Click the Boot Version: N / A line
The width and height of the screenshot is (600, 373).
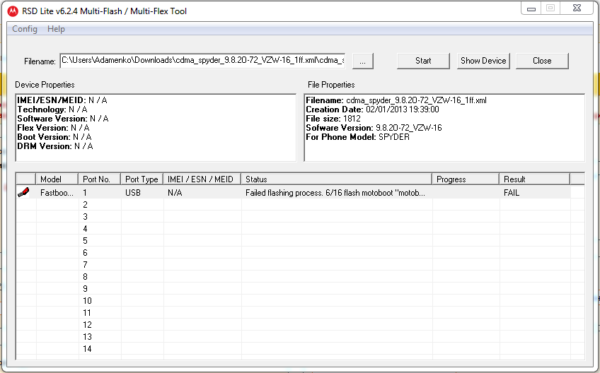[54, 137]
